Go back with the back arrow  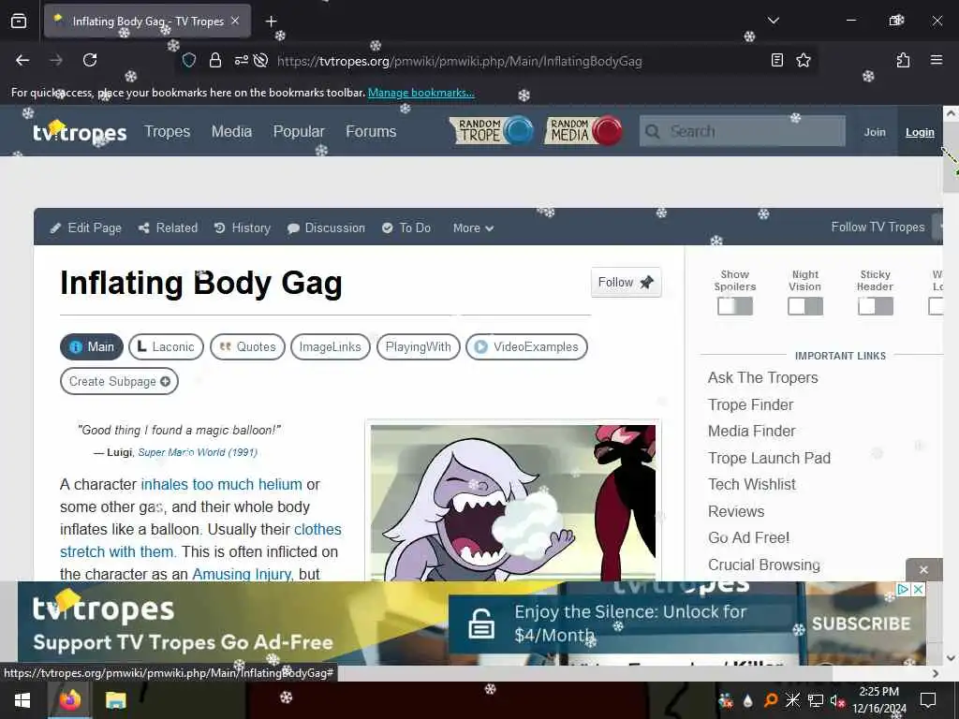click(22, 60)
